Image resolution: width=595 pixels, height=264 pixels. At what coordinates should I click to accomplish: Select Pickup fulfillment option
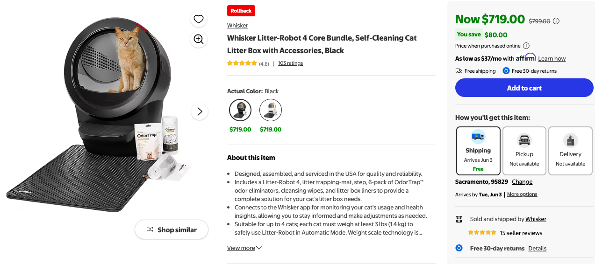(524, 151)
